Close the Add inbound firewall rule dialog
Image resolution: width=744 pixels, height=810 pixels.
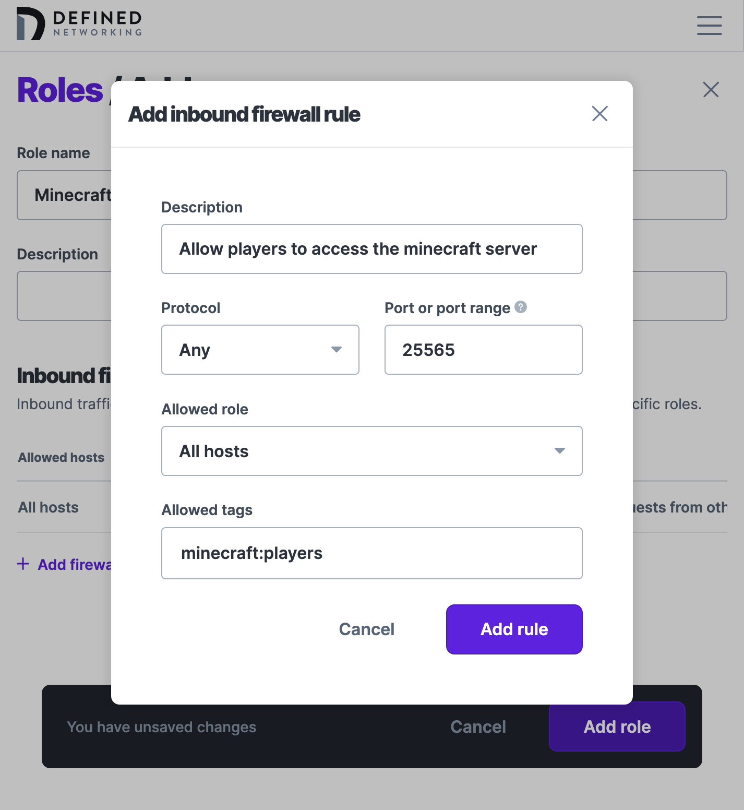click(x=599, y=113)
